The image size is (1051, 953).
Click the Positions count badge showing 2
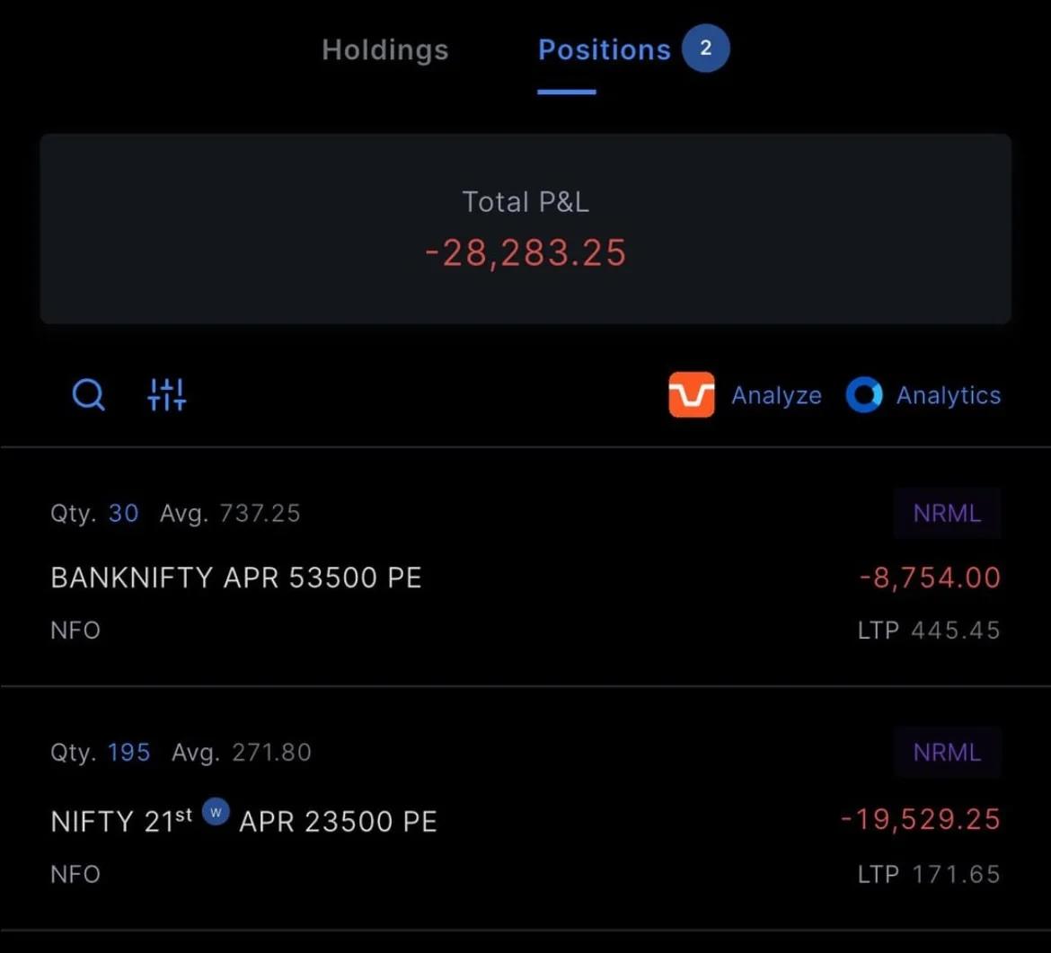pos(706,49)
